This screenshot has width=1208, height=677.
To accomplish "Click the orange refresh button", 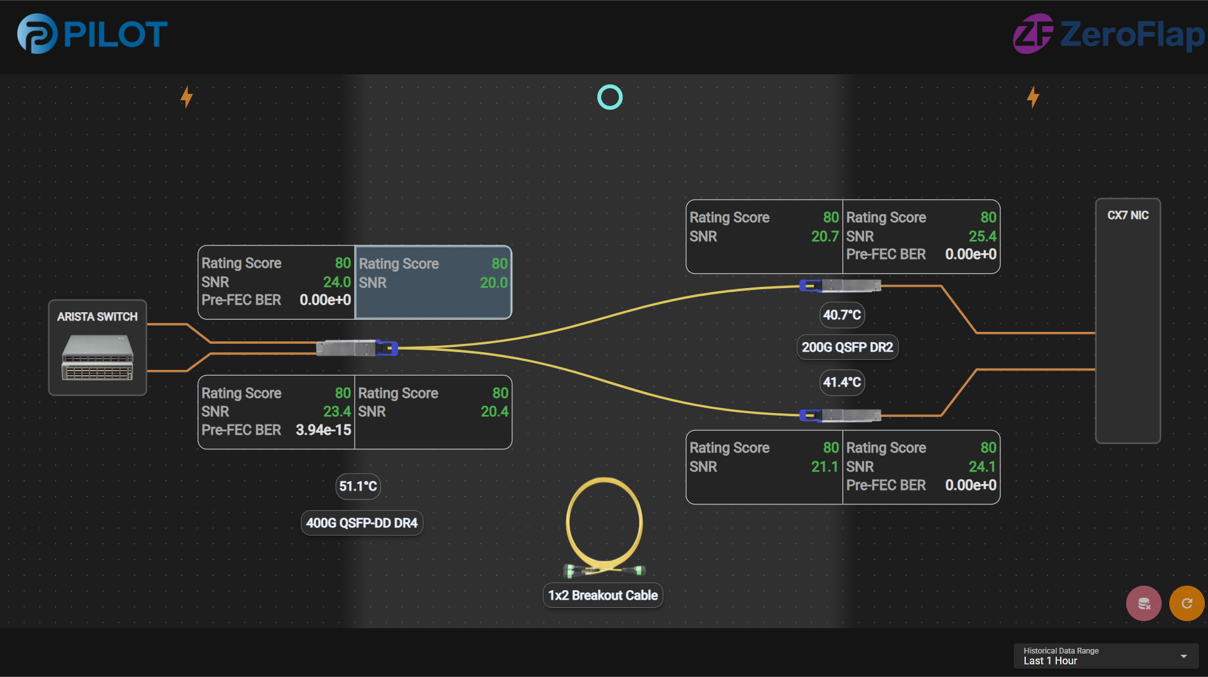I will 1186,603.
